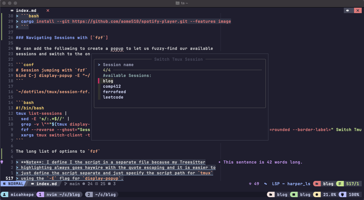Click the yellow CPU usage icon
Viewport: 364px width, 200px height.
tap(317, 195)
